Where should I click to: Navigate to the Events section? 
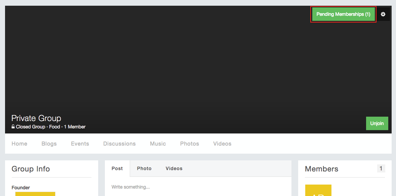point(80,144)
